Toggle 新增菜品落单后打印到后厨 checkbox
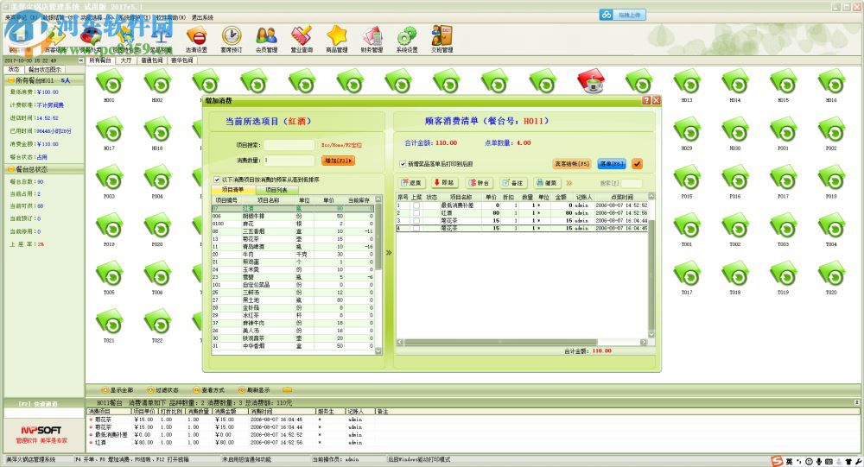864x467 pixels. pyautogui.click(x=403, y=163)
